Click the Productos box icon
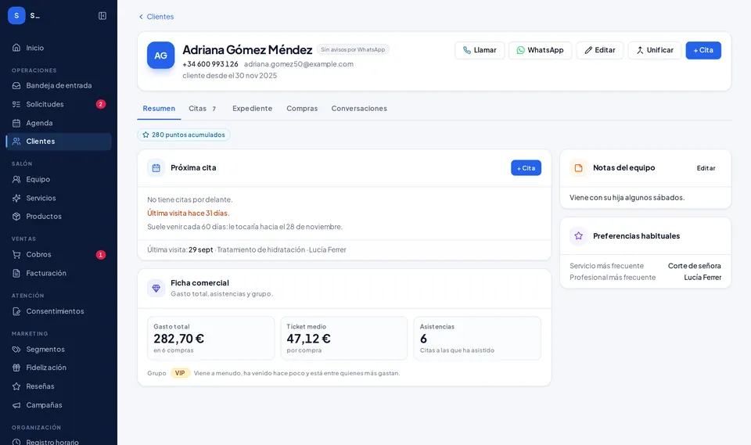This screenshot has width=751, height=445. (x=16, y=217)
